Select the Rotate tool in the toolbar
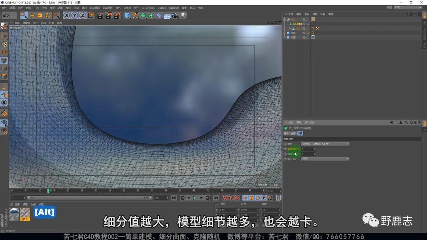The image size is (427, 240). (x=48, y=15)
